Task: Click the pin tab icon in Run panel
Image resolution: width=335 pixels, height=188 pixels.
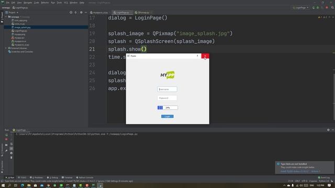Action: (x=6, y=151)
